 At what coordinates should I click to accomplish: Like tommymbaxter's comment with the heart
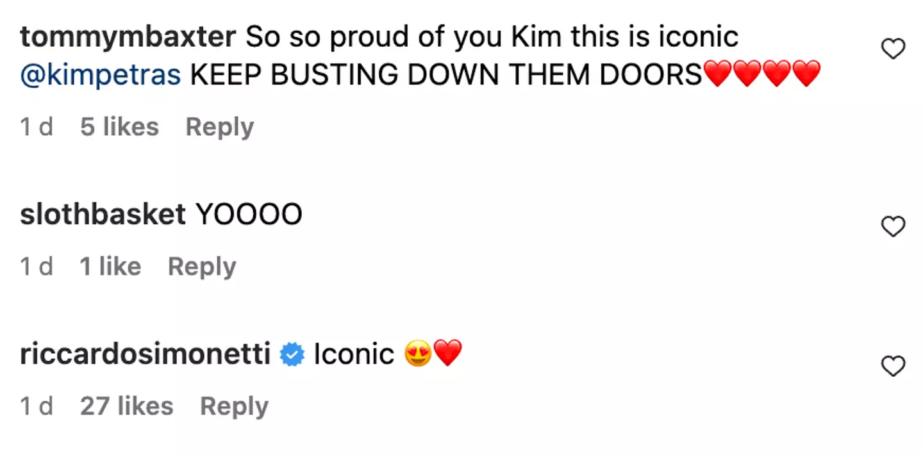(x=893, y=49)
